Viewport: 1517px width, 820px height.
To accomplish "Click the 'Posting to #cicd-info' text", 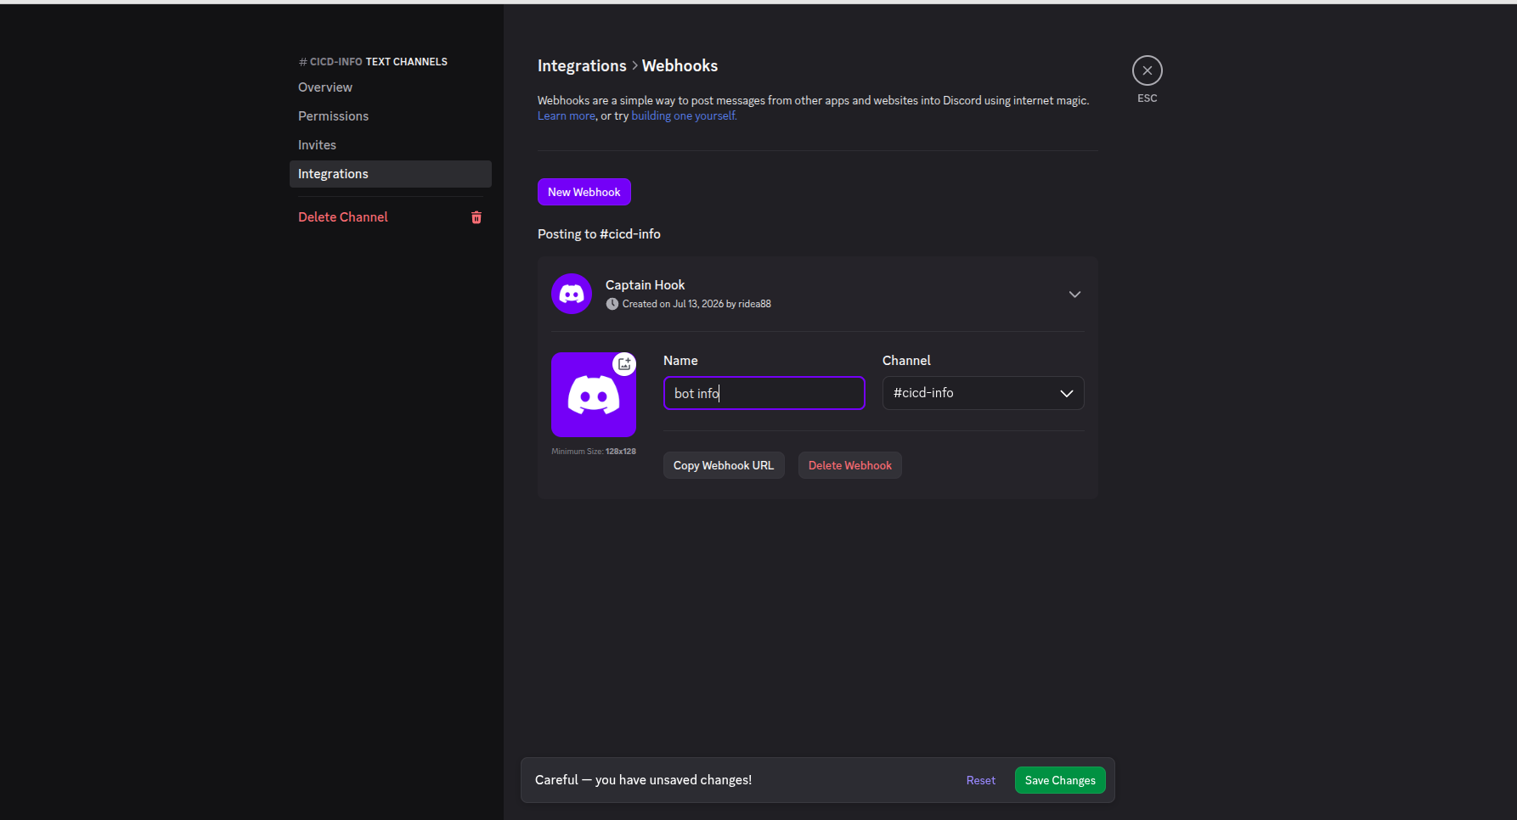I will pos(599,234).
